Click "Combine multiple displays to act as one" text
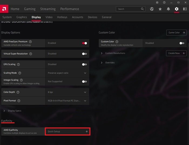 (20, 133)
